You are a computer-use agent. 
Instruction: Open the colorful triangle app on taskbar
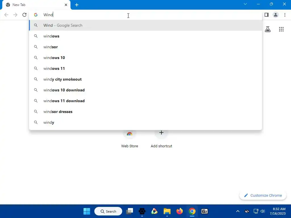click(x=154, y=211)
